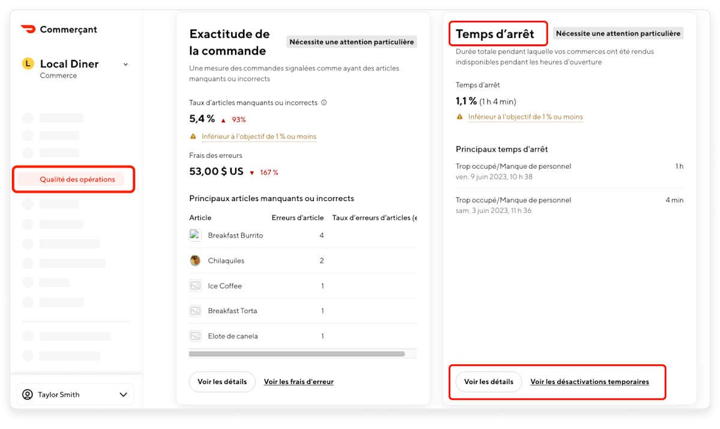Image resolution: width=720 pixels, height=429 pixels.
Task: Follow Voir les désactivations temporaires link
Action: pyautogui.click(x=590, y=382)
